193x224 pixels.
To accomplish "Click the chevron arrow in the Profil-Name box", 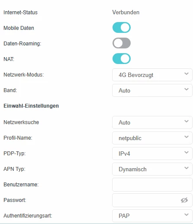I will 187,137.
